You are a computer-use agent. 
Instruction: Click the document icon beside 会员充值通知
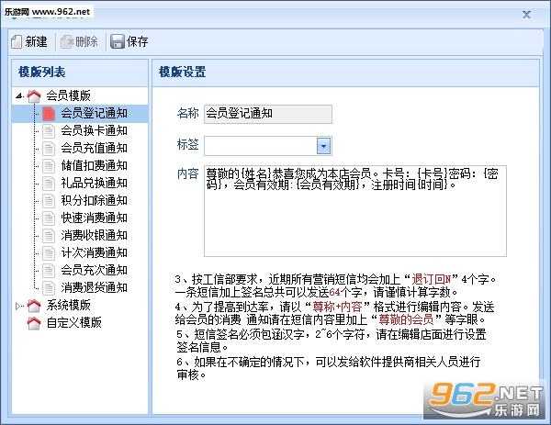point(49,148)
